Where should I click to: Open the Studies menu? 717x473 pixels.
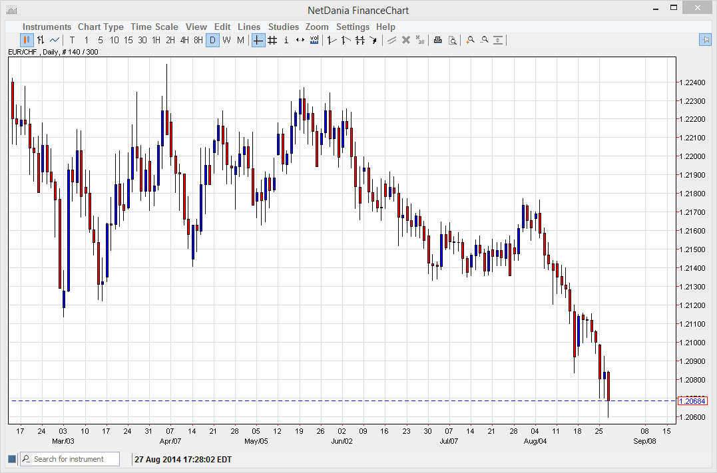pos(284,27)
